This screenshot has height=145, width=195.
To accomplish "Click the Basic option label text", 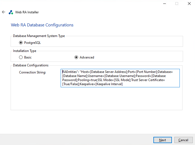I will pos(28,57).
